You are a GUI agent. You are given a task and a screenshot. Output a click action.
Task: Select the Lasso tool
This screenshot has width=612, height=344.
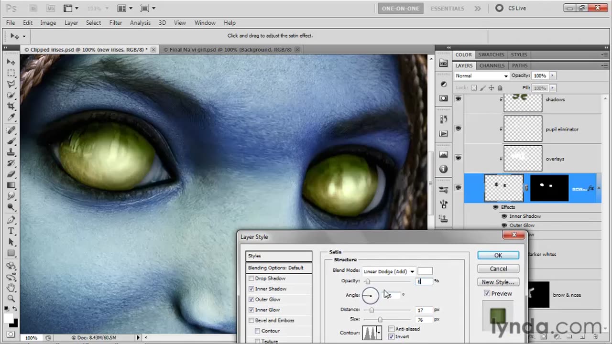point(11,84)
